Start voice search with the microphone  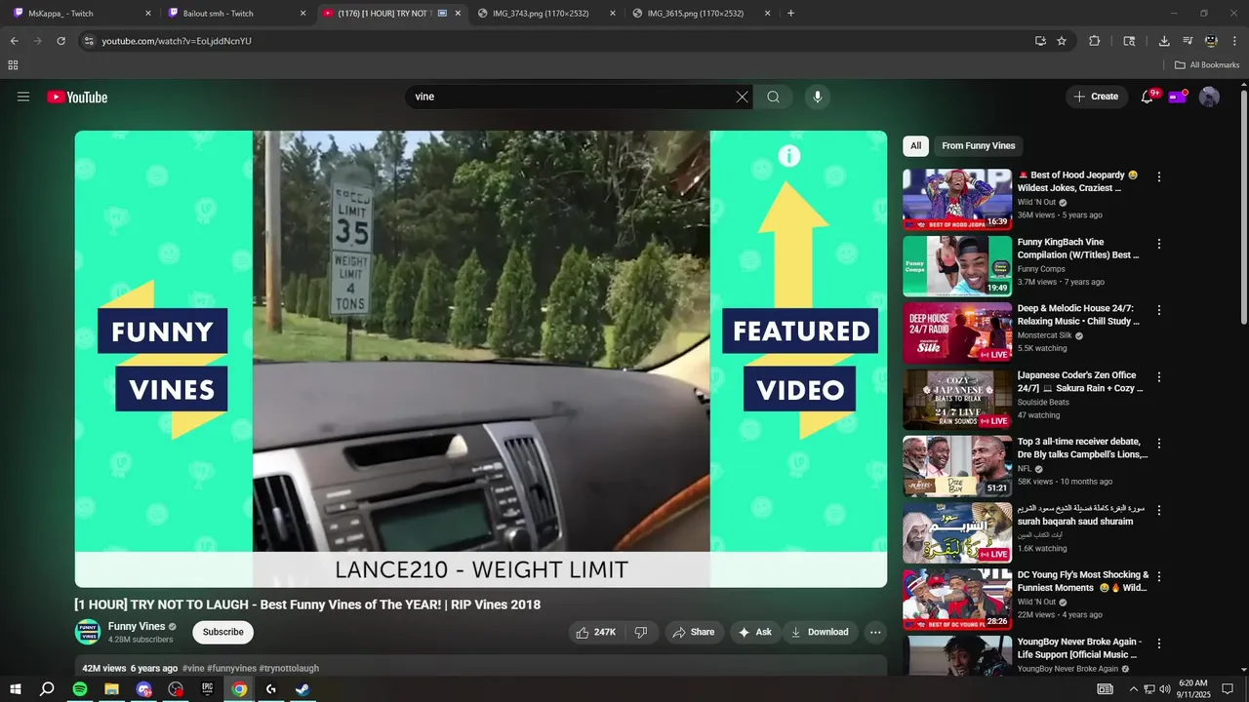[818, 97]
